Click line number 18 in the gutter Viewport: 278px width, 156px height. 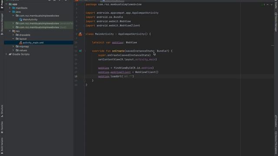(x=76, y=76)
